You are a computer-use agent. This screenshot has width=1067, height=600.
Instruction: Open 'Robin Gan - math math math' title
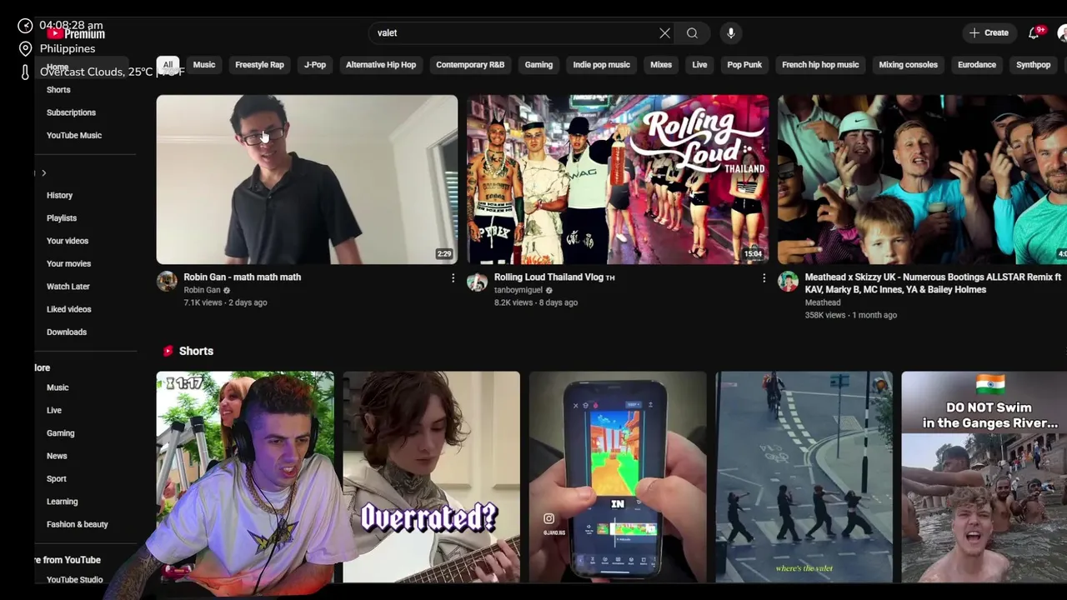(243, 277)
